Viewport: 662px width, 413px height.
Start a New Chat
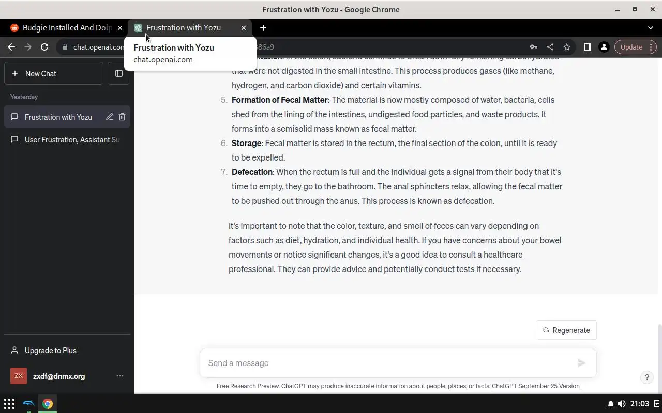click(x=54, y=74)
